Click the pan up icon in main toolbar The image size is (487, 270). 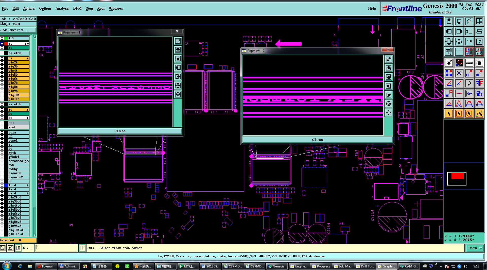click(x=449, y=21)
